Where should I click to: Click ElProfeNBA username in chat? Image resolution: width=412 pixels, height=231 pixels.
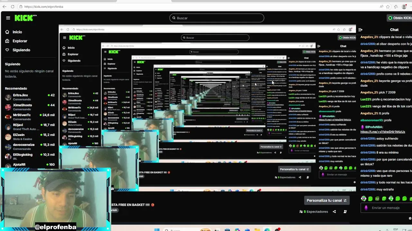pos(374,127)
